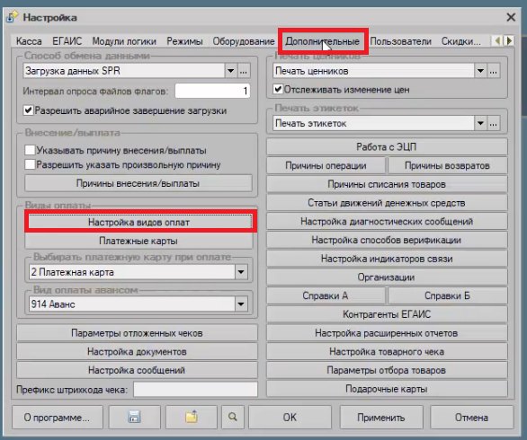Toggle Отслеживать изменение цен checkbox
This screenshot has height=440, width=527.
(278, 90)
